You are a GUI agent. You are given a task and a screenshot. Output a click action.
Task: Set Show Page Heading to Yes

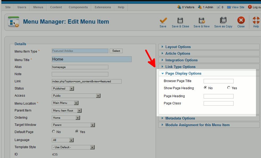point(229,88)
